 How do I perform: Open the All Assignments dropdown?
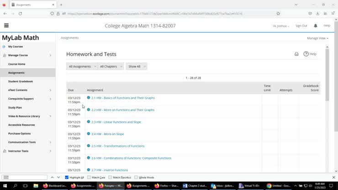coord(82,66)
